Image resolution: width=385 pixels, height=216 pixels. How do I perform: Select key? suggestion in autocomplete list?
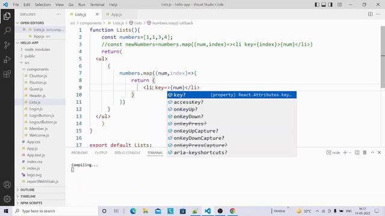[232, 95]
